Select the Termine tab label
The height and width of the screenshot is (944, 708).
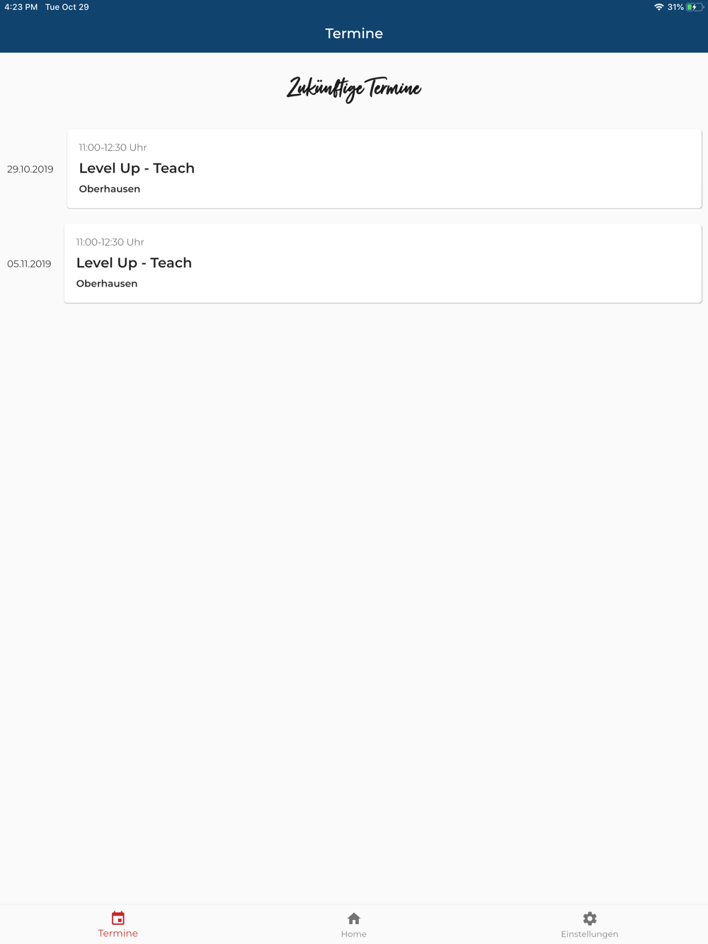pos(118,933)
